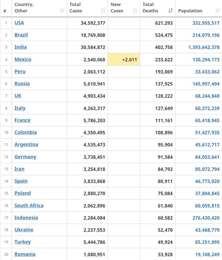This screenshot has height=260, width=222.
Task: Open the USA country link
Action: tap(19, 23)
